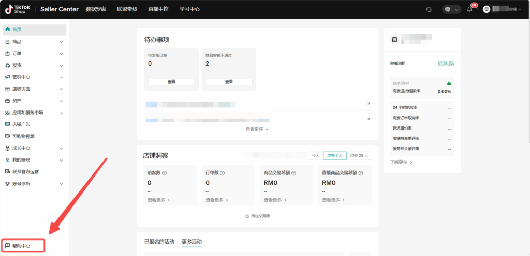Open 学习中心 in the top menu
530x256 pixels.
click(189, 9)
